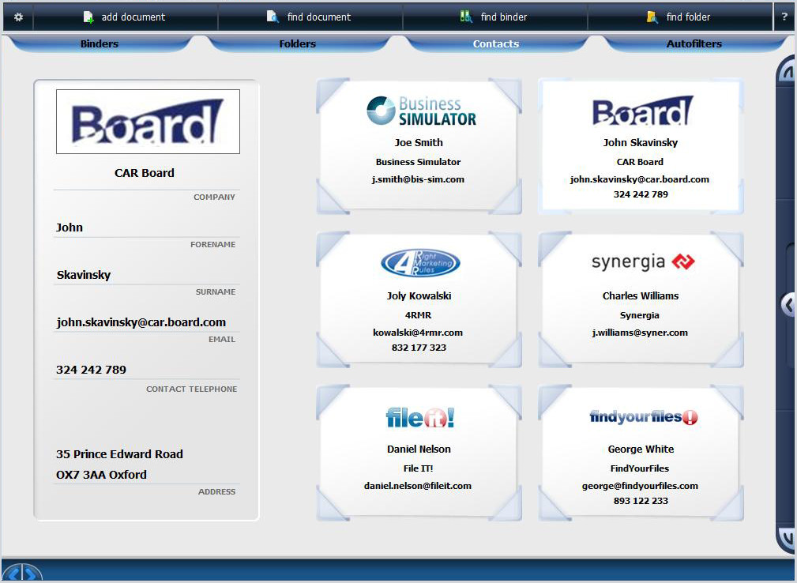Select Joe Smith contact name
797x583 pixels.
pyautogui.click(x=419, y=143)
